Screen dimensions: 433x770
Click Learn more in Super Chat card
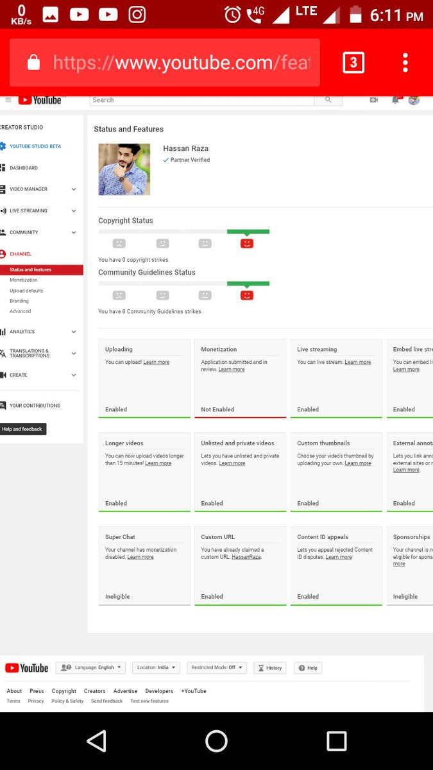coord(140,557)
